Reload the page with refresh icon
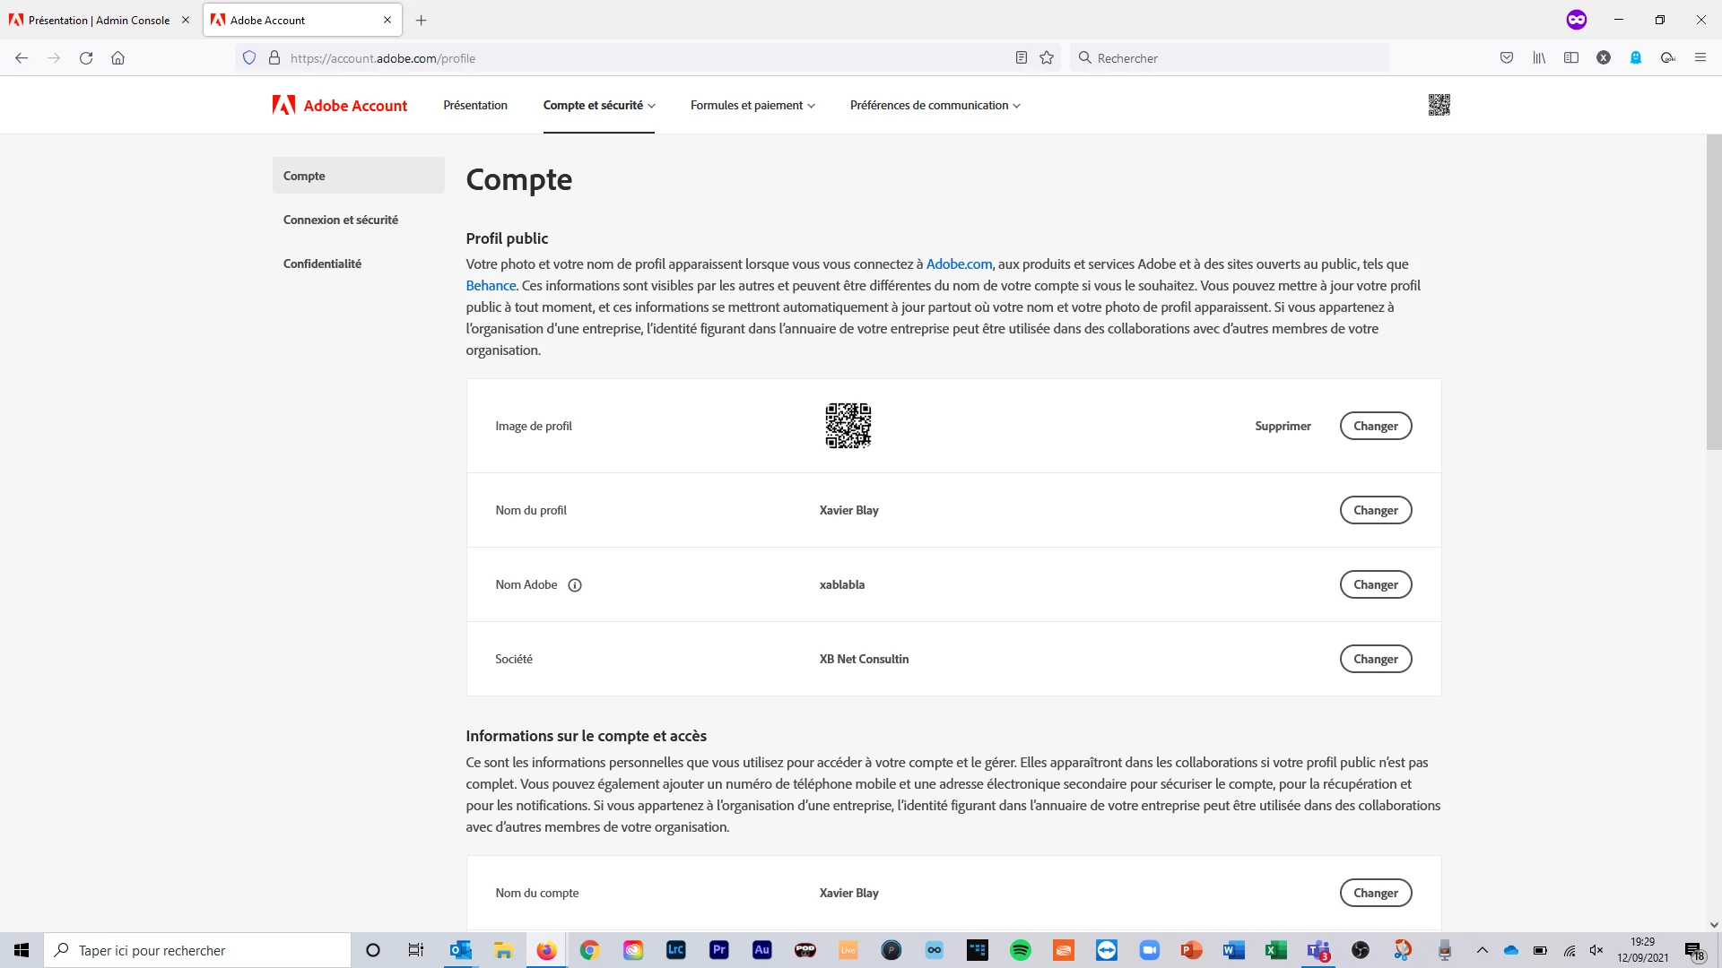The height and width of the screenshot is (968, 1722). pyautogui.click(x=86, y=58)
